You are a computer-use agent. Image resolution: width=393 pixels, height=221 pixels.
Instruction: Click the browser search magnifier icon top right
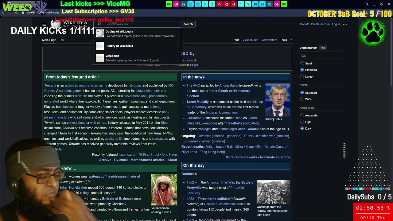[x=367, y=4]
